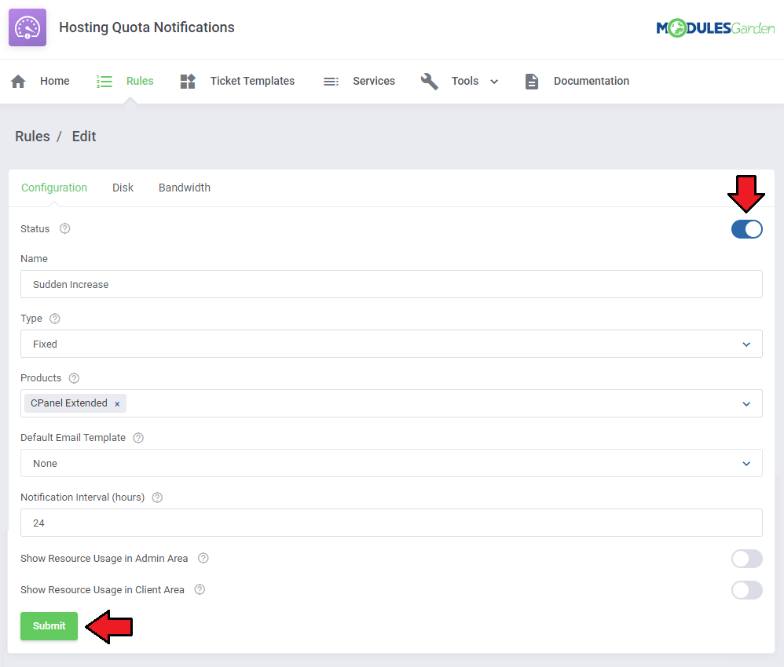Open the Services menu item
Screen dimensions: 784x667
pyautogui.click(x=373, y=81)
